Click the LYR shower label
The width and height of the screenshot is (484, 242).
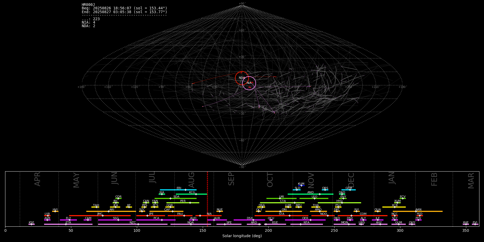[x=47, y=214]
